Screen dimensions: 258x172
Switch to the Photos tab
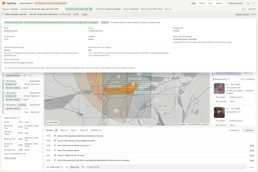202,3
